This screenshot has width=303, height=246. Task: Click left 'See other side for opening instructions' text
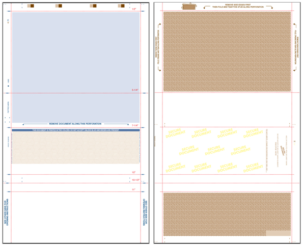click(6, 212)
